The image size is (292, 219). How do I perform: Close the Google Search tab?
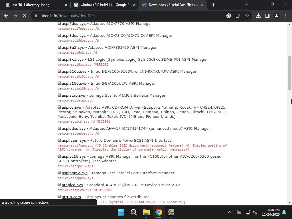(134, 5)
